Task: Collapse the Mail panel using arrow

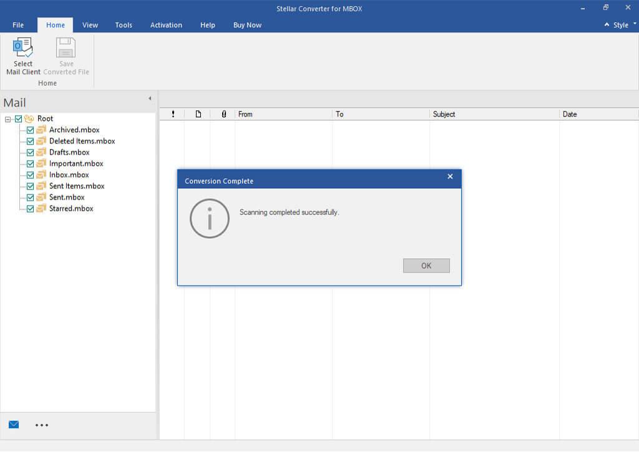Action: [x=150, y=99]
